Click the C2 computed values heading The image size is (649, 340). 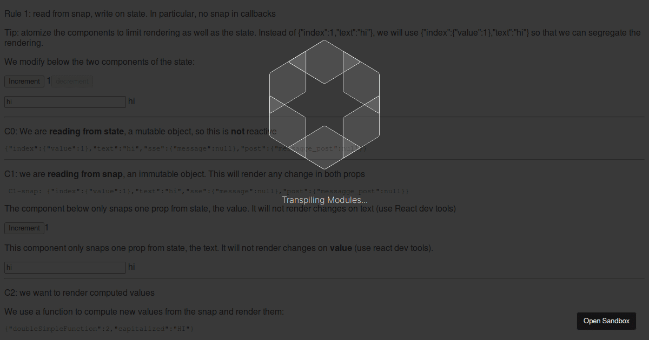pos(80,293)
